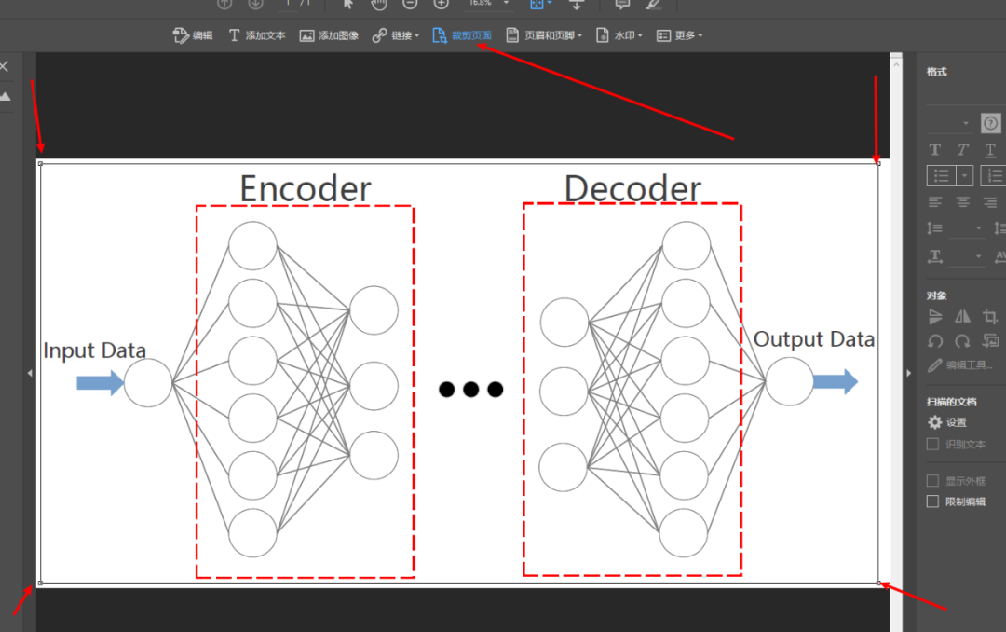
Task: Open the 链接 (Link) dropdown
Action: point(395,35)
